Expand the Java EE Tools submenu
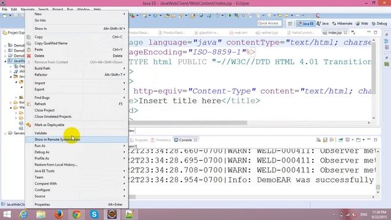This screenshot has width=391, height=220. pyautogui.click(x=77, y=171)
